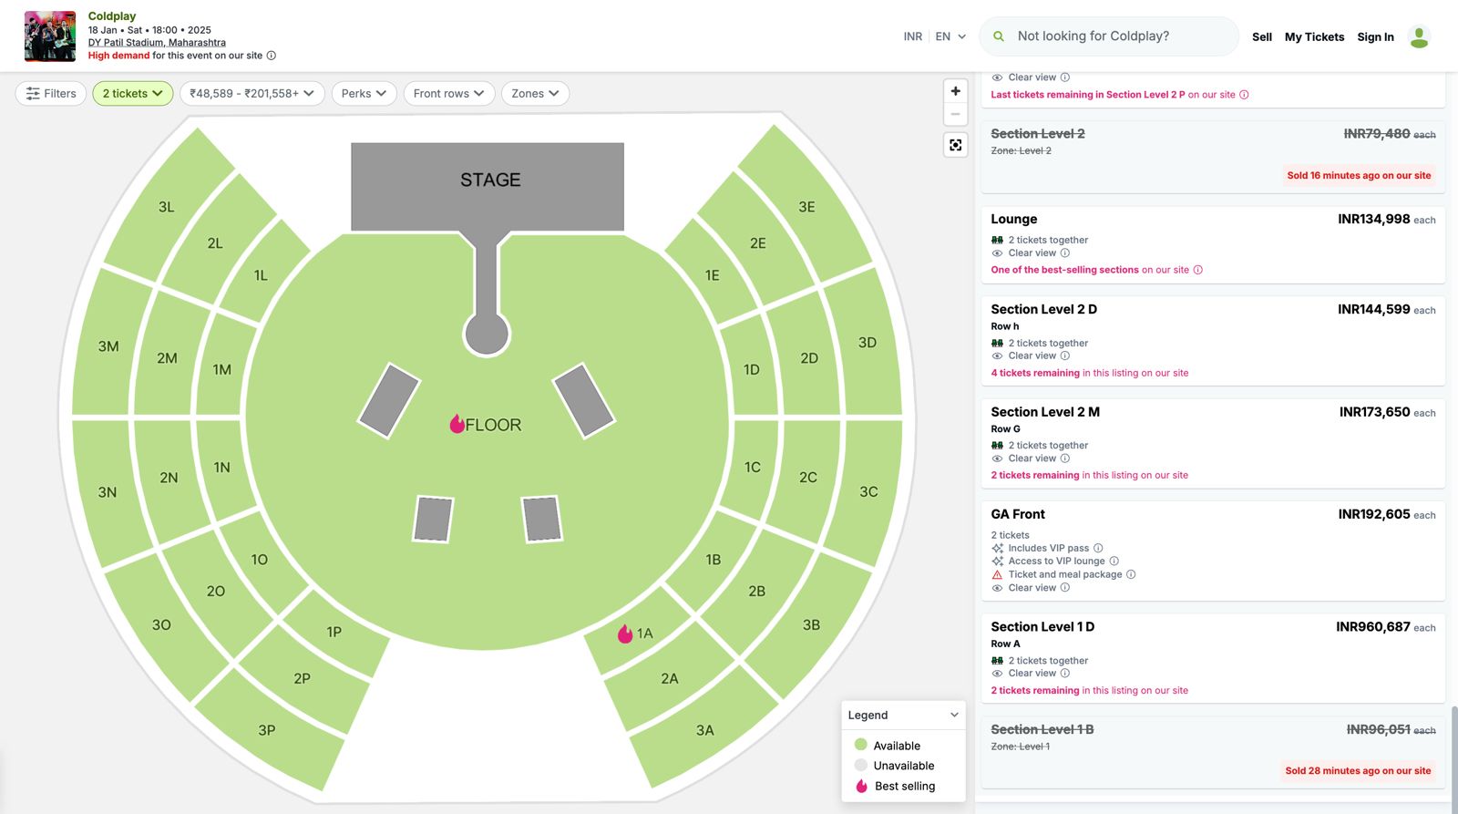Click the zoom in plus icon on map
Screen dimensions: 1458x814
click(955, 91)
